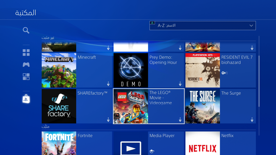Click download arrow on Modern Warfare tile
276x155 pixels.
[108, 48]
